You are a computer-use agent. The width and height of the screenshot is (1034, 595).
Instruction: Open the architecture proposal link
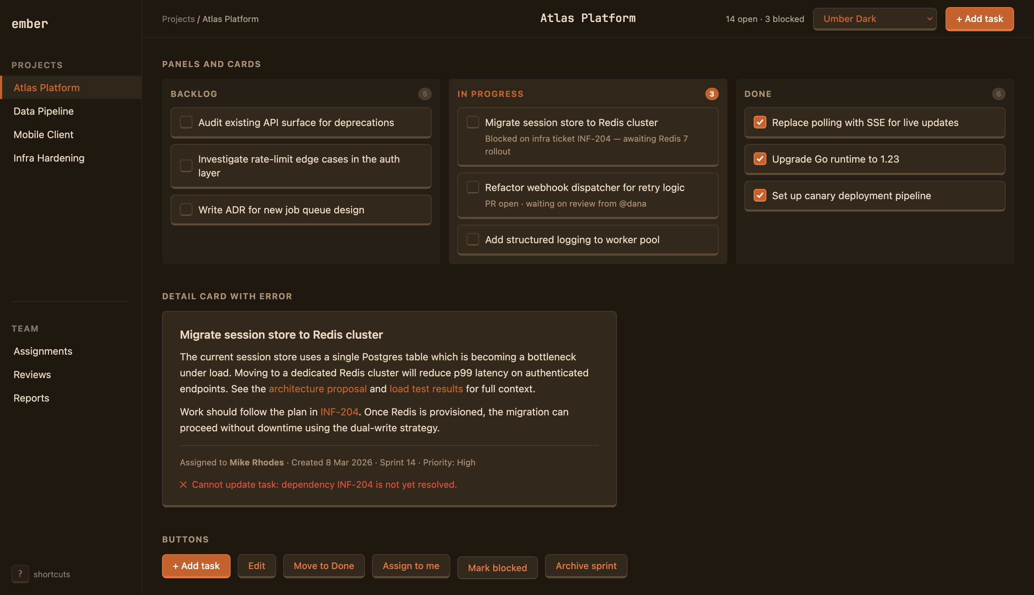317,389
